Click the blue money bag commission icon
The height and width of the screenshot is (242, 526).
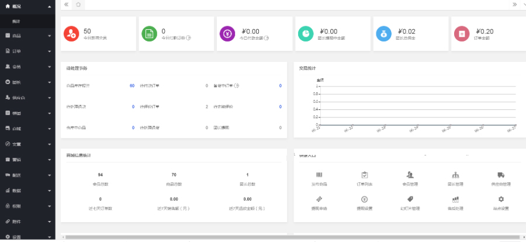click(383, 34)
